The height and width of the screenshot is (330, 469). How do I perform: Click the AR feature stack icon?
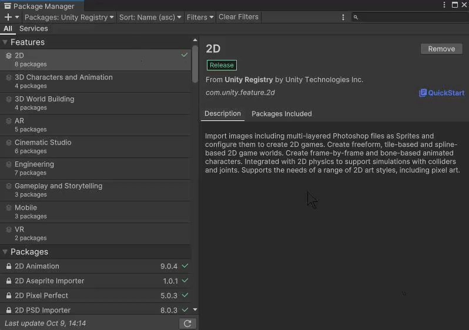click(9, 121)
